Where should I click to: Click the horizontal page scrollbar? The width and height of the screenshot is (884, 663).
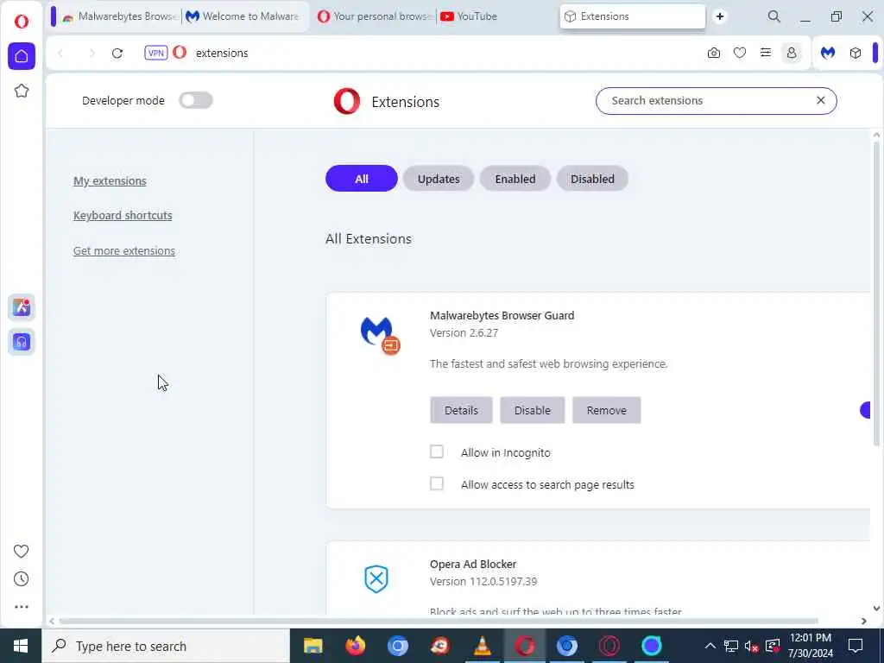439,622
